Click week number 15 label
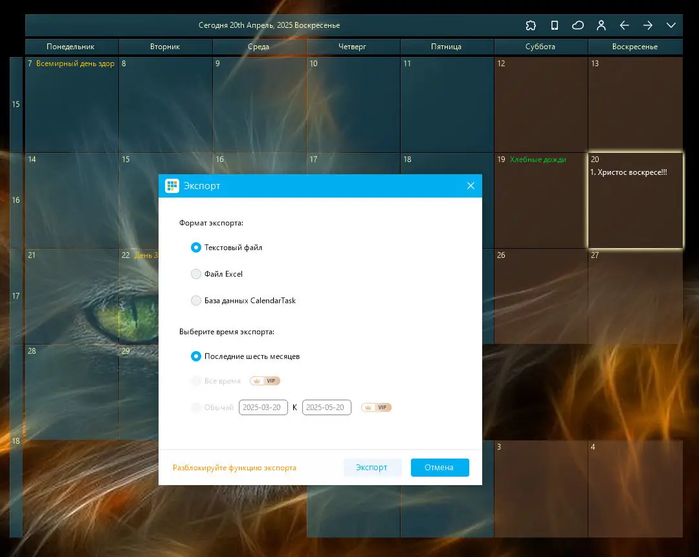699x557 pixels. 16,104
